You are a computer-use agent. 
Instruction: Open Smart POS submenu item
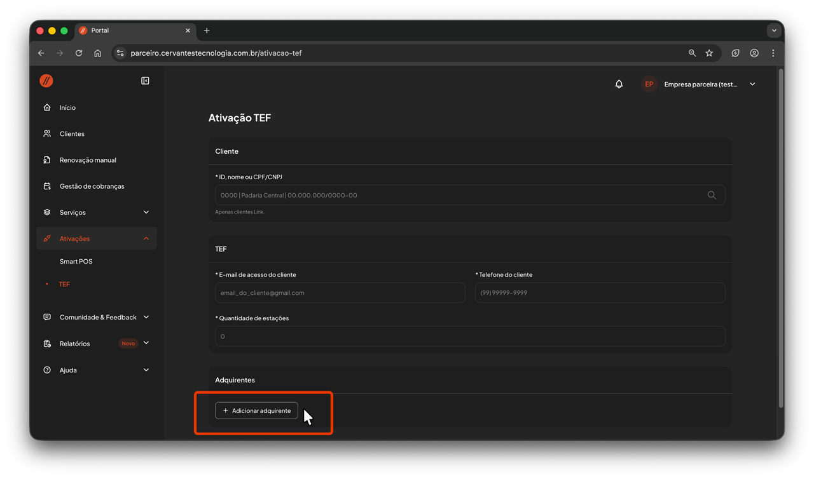coord(76,261)
